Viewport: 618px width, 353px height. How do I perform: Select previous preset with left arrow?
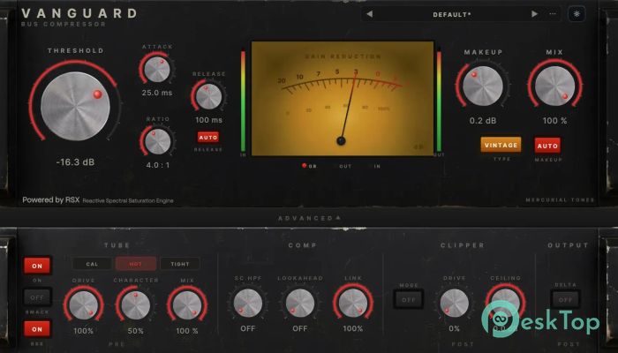(x=369, y=14)
